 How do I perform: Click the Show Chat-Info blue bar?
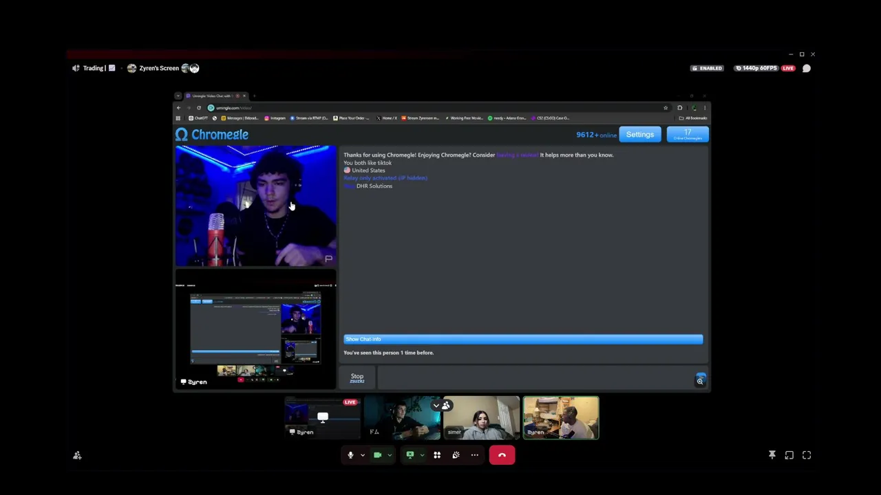[x=523, y=339]
